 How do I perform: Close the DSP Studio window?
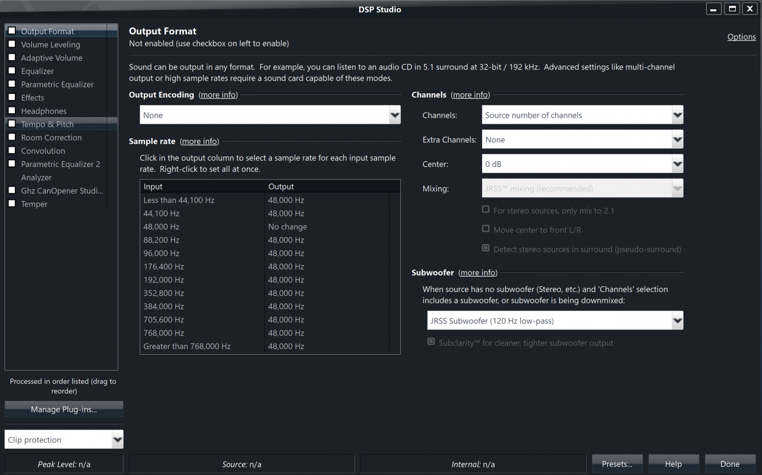click(750, 9)
